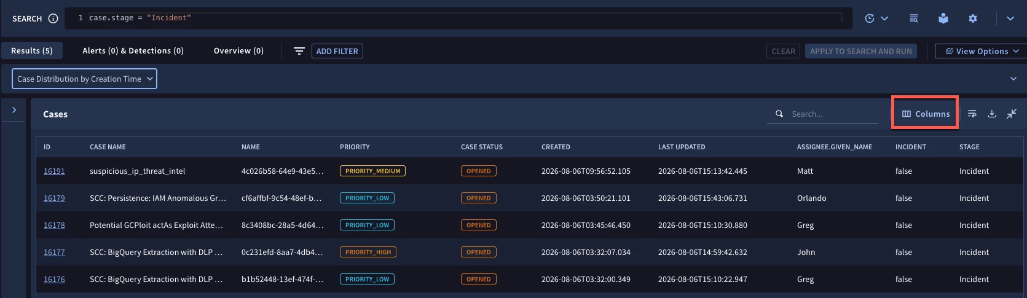This screenshot has height=298, width=1027.
Task: Sort by the NAME column header
Action: [x=251, y=147]
